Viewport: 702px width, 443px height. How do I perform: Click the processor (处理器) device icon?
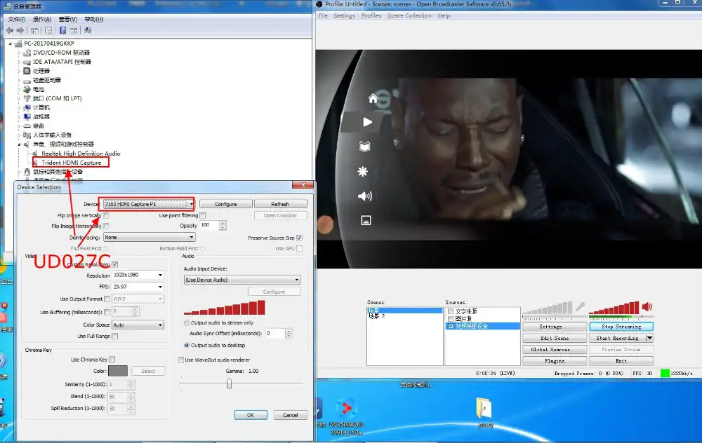tap(27, 71)
